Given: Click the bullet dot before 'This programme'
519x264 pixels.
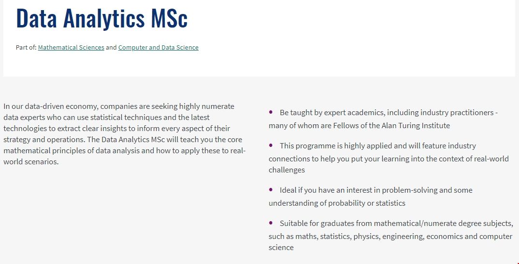Looking at the screenshot, I should click(x=271, y=145).
